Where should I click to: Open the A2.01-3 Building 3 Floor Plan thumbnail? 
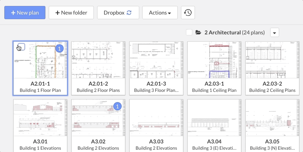[156, 60]
